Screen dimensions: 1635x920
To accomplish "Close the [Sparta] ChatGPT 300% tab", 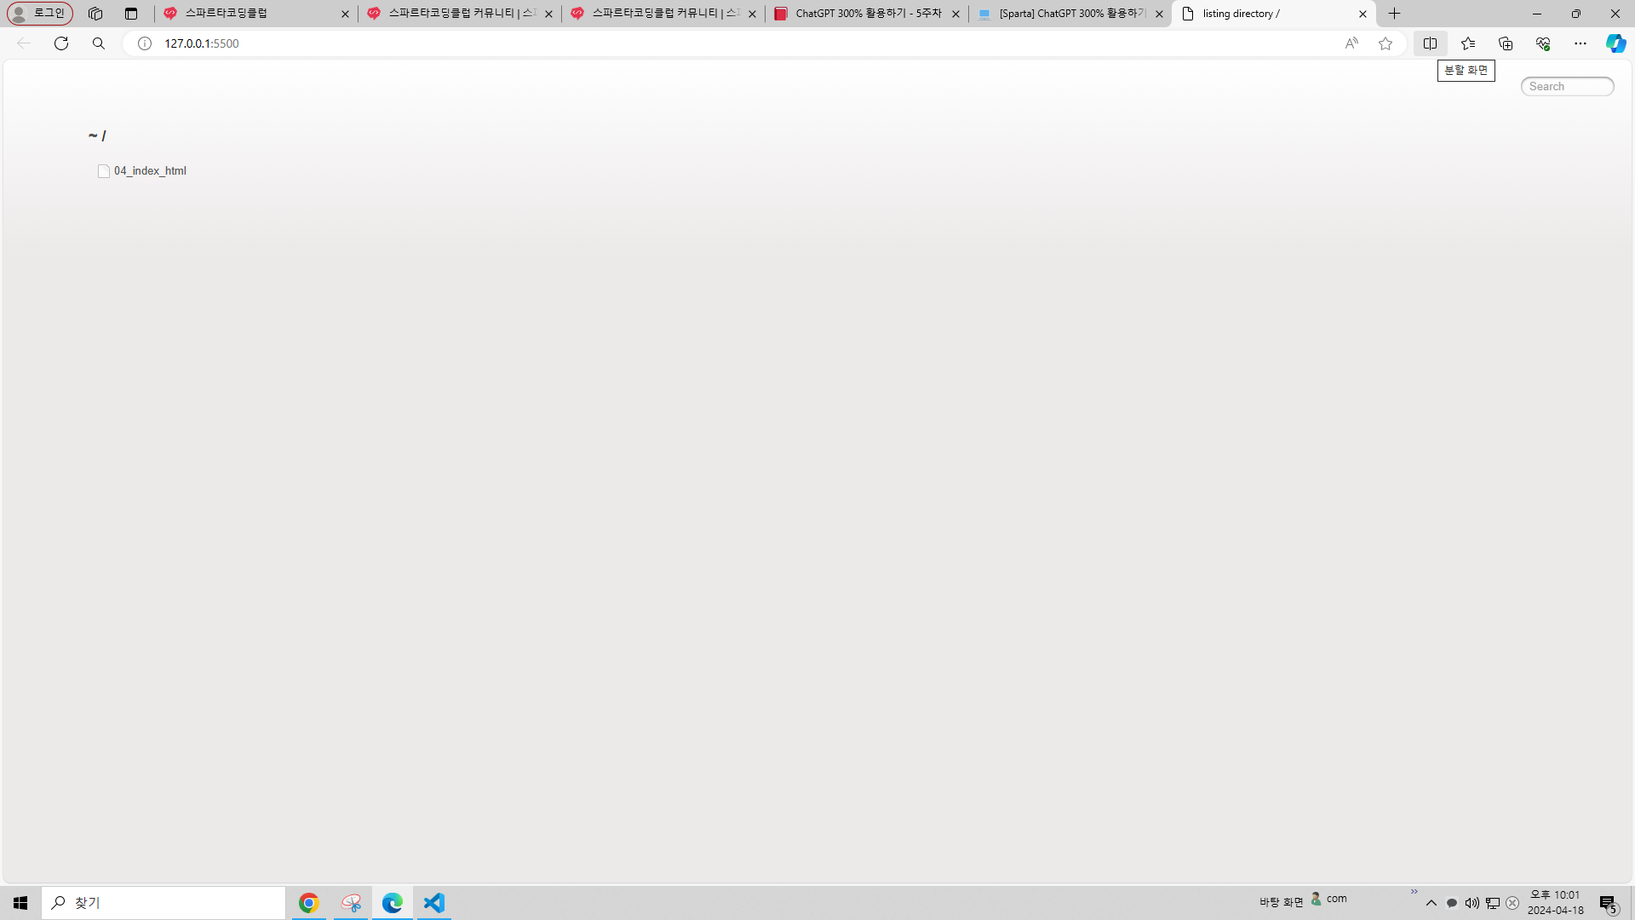I will 1159,14.
